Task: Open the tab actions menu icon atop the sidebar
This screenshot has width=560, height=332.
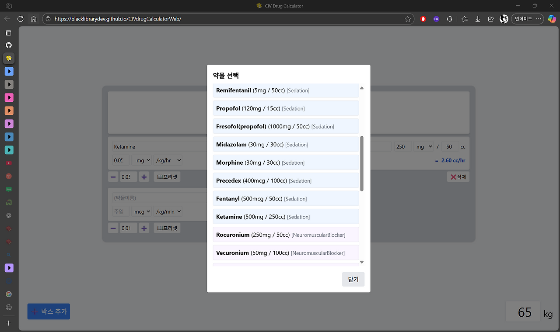Action: pos(9,33)
